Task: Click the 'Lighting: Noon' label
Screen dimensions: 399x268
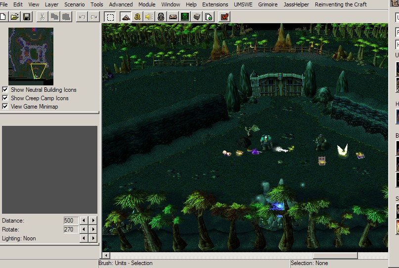Action: click(19, 238)
